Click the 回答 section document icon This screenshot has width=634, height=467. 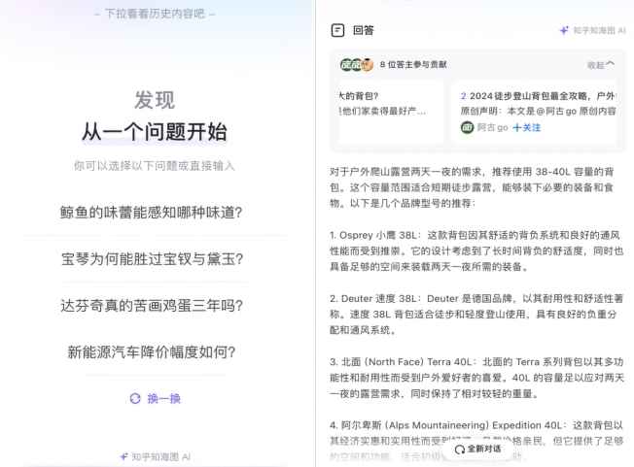coord(337,30)
